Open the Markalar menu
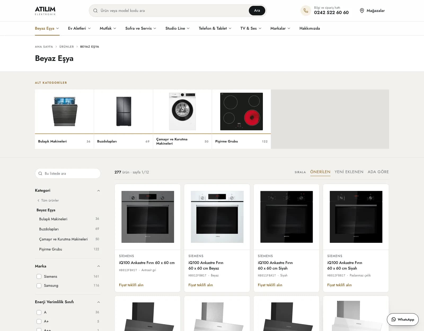424x331 pixels. pyautogui.click(x=280, y=28)
